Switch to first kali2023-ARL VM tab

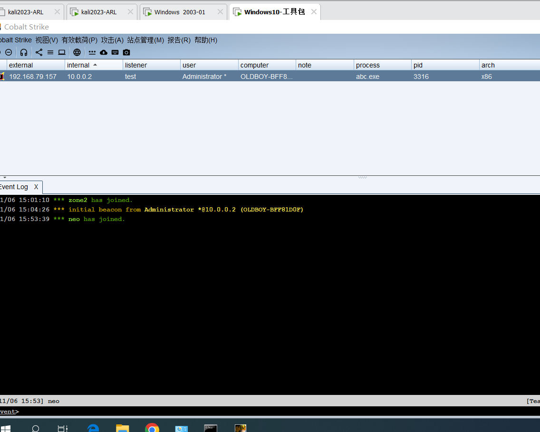[26, 12]
